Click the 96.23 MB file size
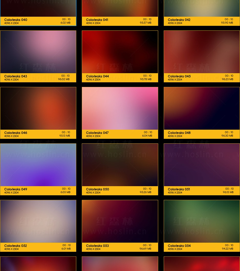 pyautogui.click(x=227, y=79)
